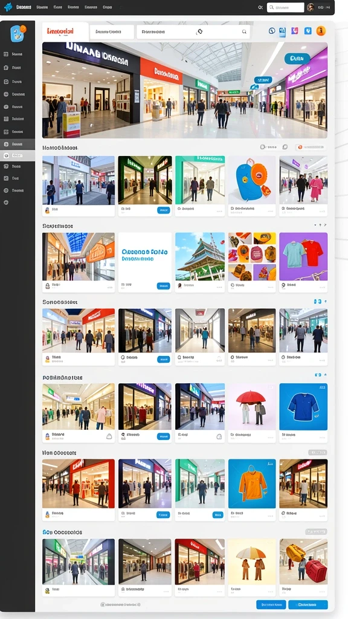Select the light-gray highlighted sidebar item

coord(18,155)
